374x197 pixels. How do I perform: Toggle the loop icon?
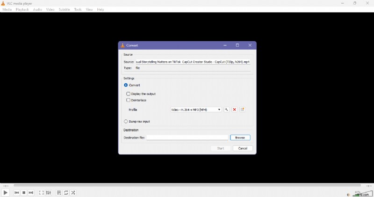tap(66, 192)
